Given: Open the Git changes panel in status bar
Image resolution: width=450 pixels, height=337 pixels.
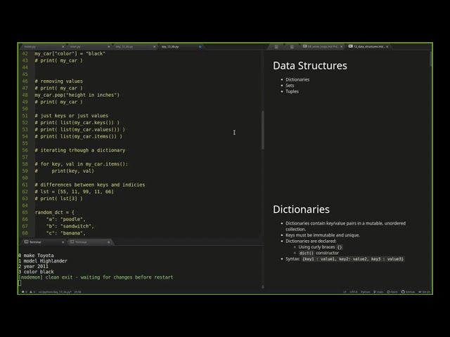Looking at the screenshot, I should pos(424,292).
